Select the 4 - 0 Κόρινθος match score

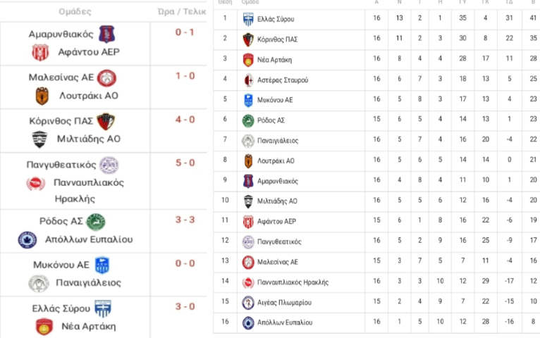(x=185, y=120)
